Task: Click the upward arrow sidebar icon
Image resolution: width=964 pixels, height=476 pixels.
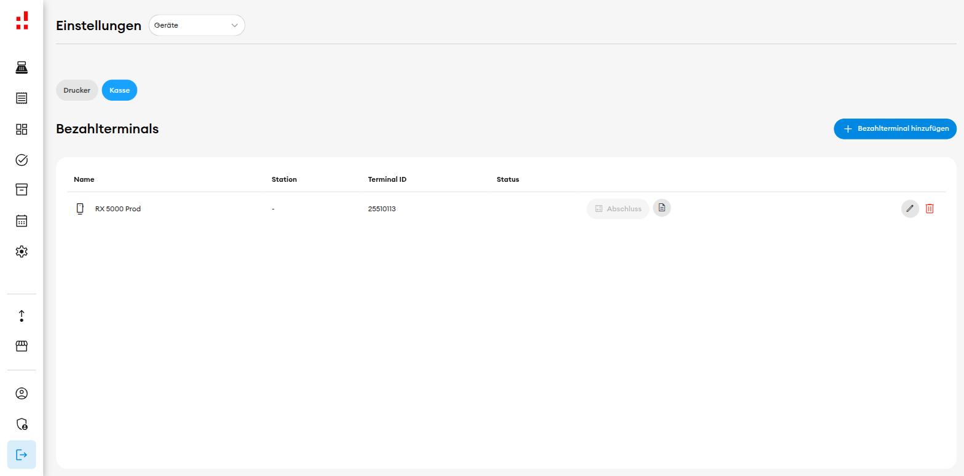Action: 22,316
